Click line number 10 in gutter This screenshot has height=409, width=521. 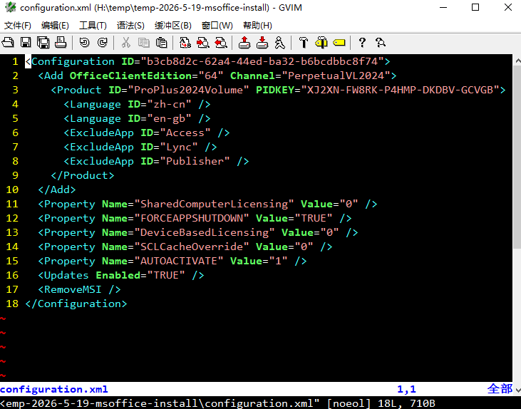coord(12,190)
